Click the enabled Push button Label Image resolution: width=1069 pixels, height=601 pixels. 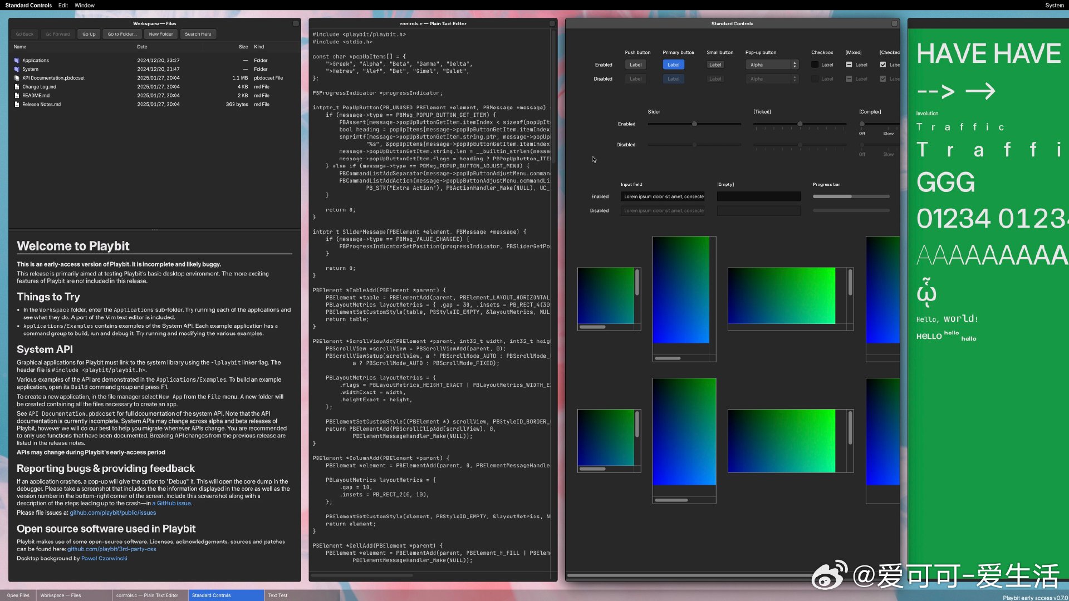click(635, 65)
